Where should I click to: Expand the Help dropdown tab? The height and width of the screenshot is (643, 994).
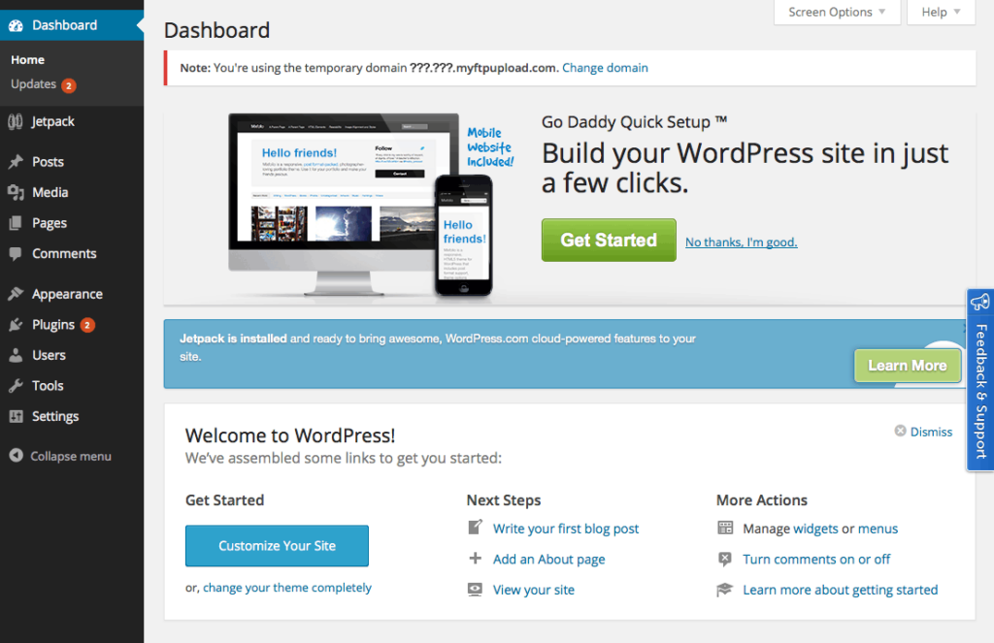941,12
